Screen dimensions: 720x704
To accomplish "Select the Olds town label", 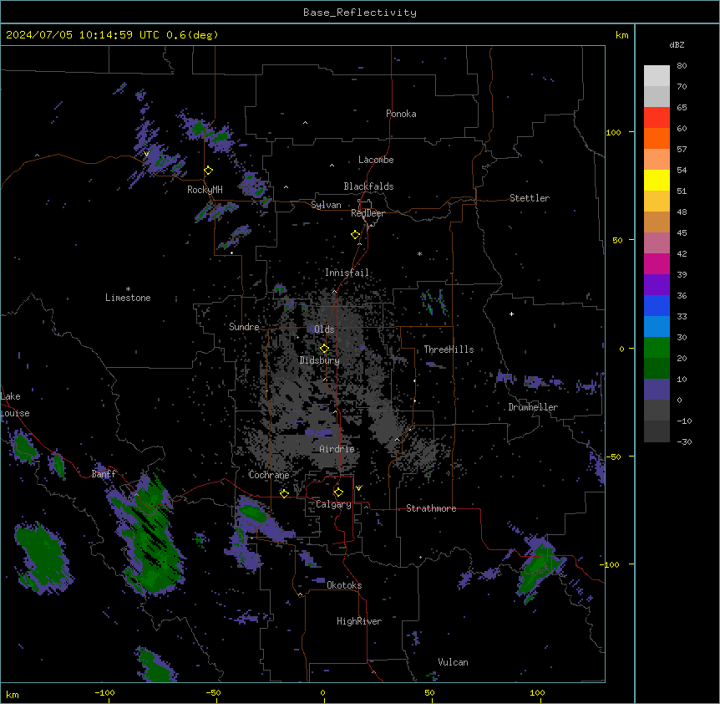I will 324,329.
